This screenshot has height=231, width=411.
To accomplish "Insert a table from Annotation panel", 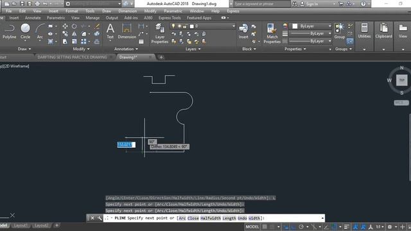I will [x=141, y=41].
